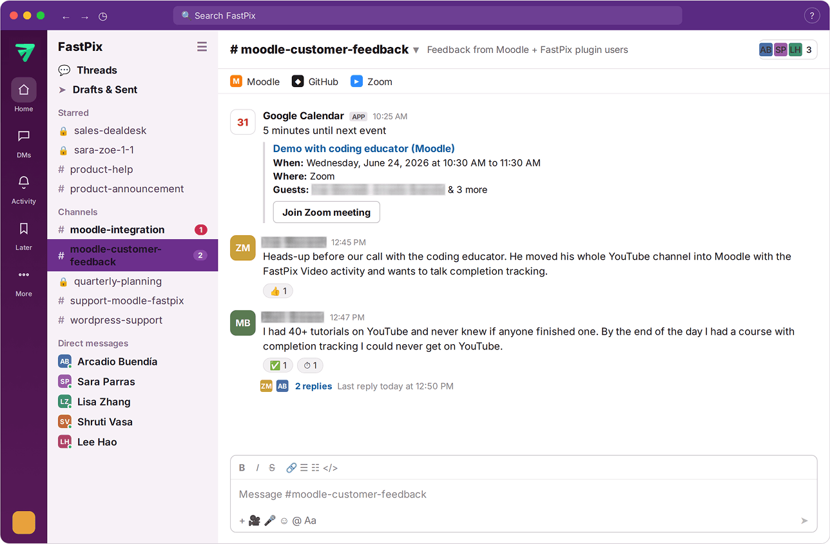
Task: Open the moodle-integration channel
Action: point(133,230)
